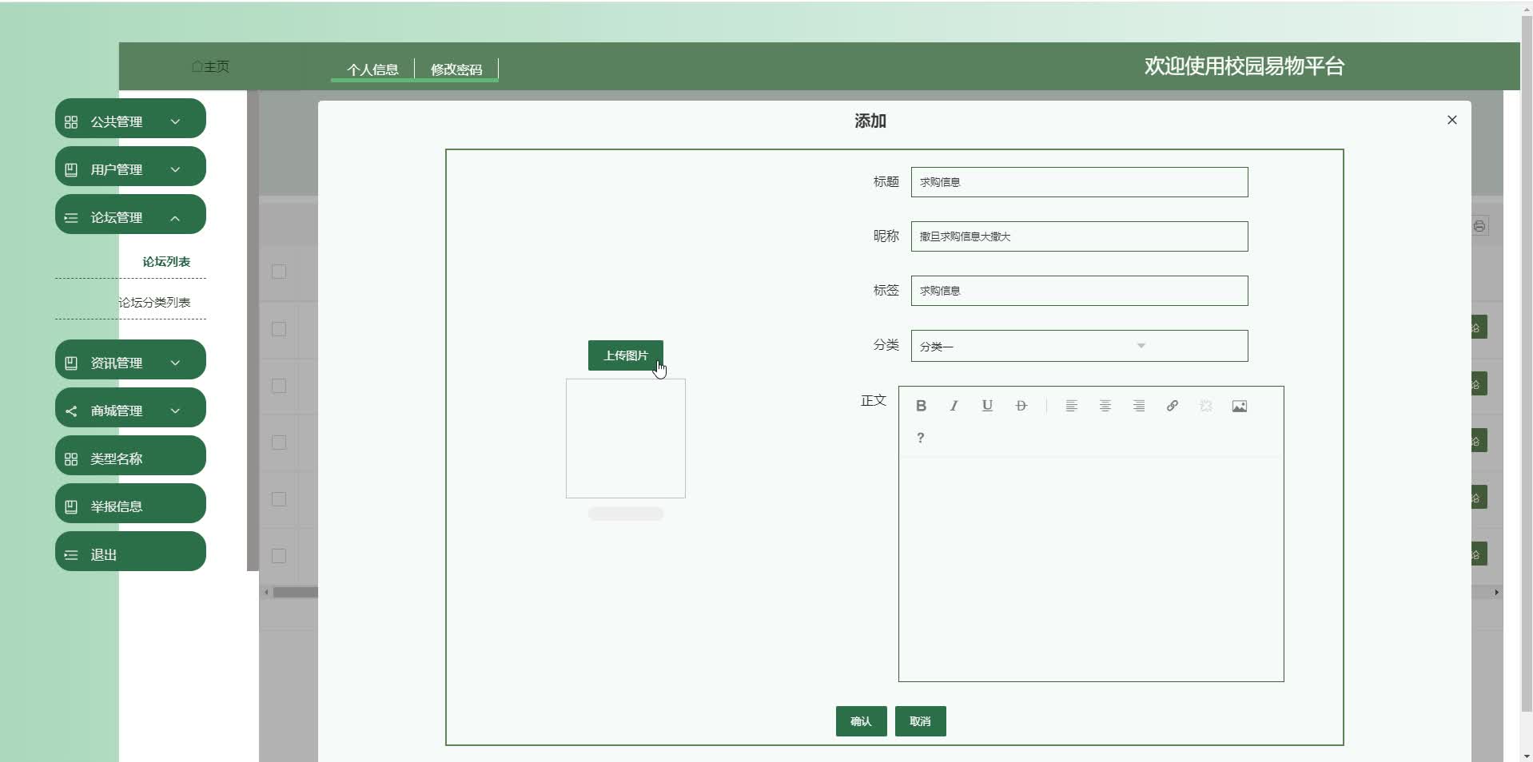
Task: Expand the 资讯管理 menu chevron
Action: click(175, 363)
